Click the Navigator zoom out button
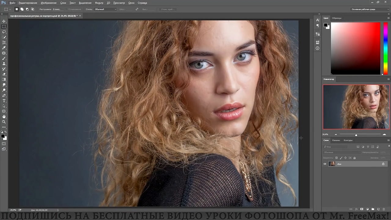The height and width of the screenshot is (220, 391). coord(336,134)
